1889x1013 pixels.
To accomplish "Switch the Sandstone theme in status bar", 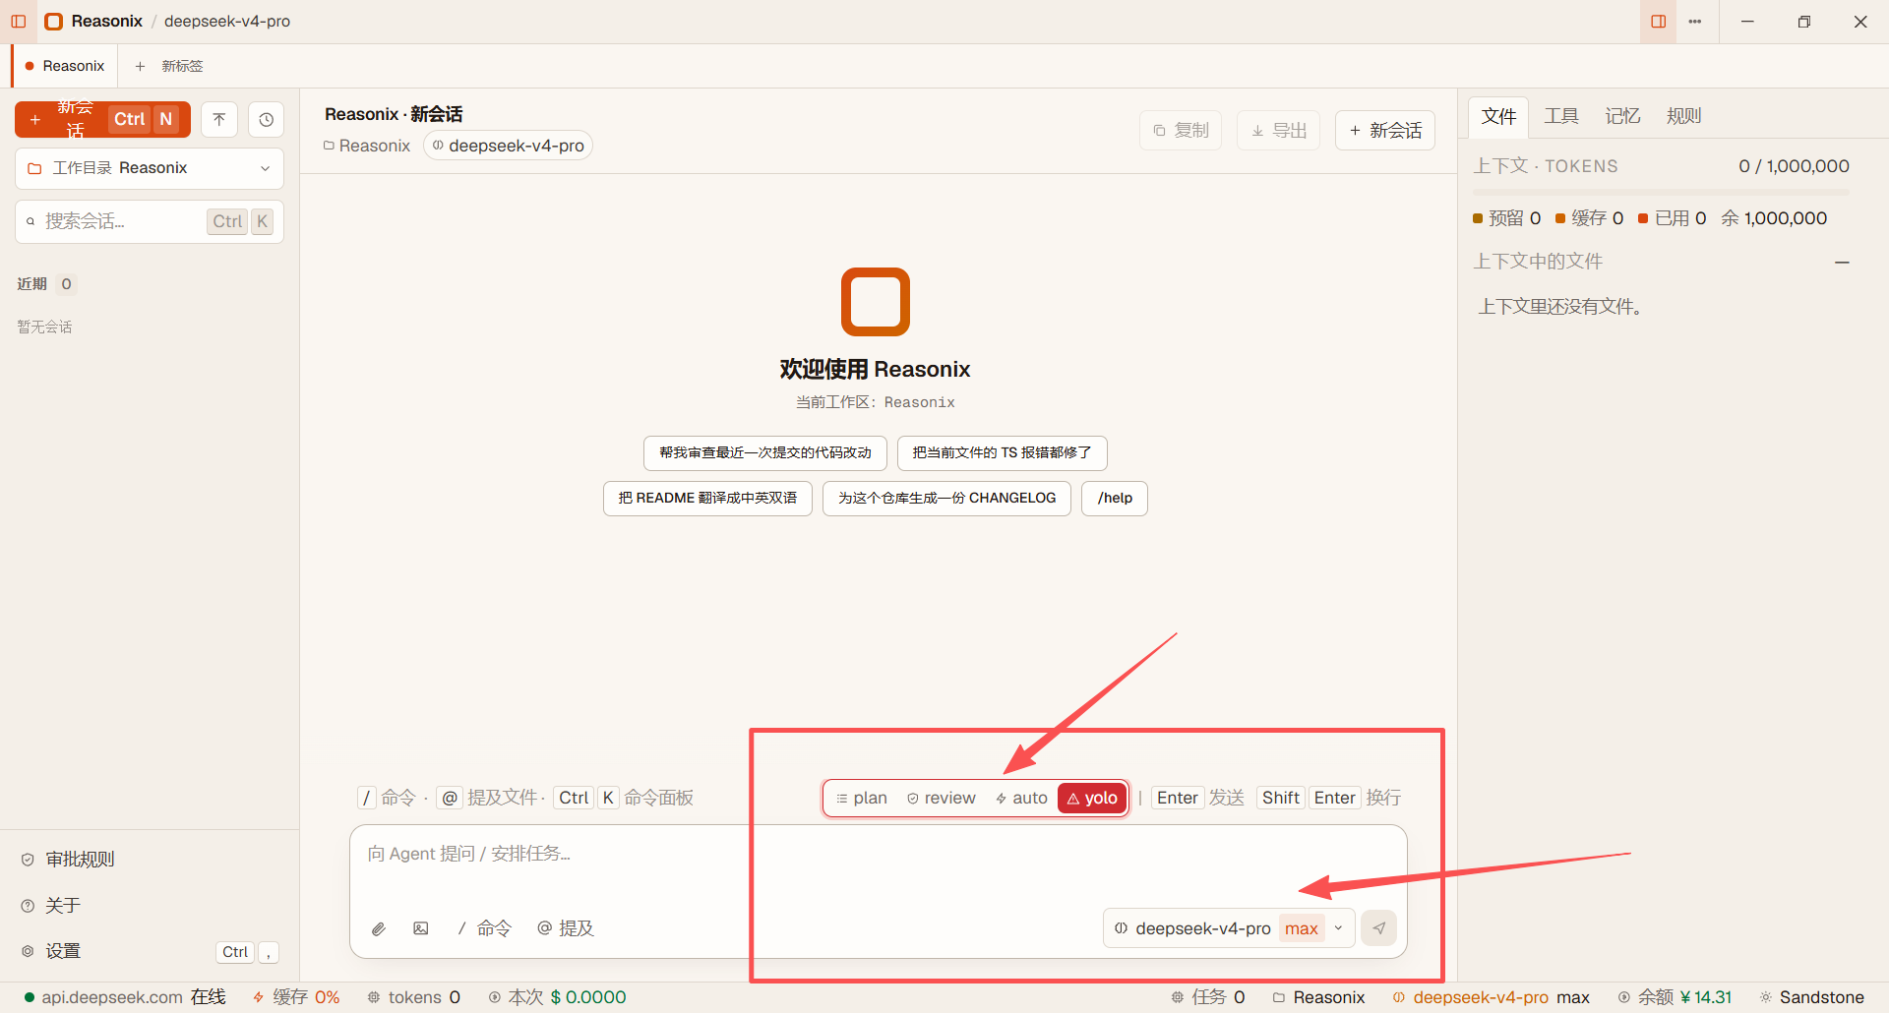I will [1812, 997].
